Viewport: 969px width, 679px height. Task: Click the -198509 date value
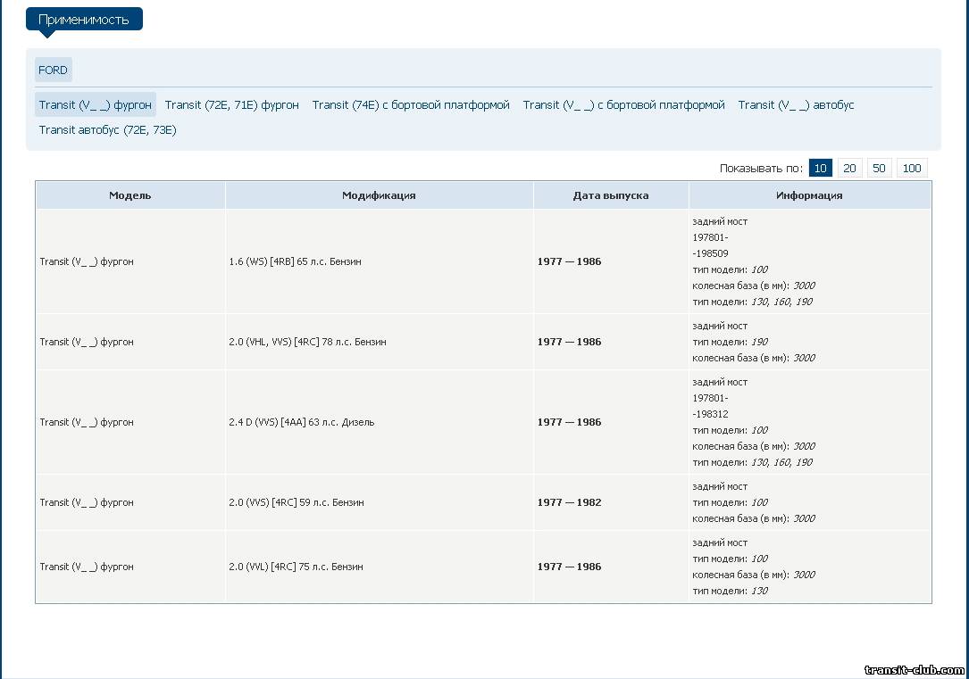click(x=710, y=253)
